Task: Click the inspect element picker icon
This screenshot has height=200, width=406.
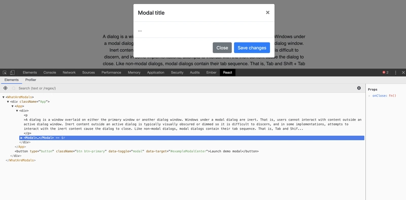Action: 5,72
